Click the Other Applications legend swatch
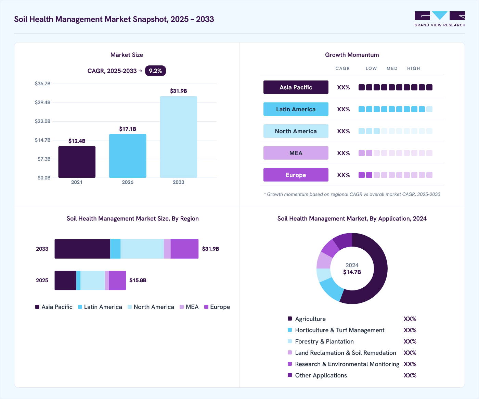This screenshot has height=399, width=479. click(x=290, y=375)
